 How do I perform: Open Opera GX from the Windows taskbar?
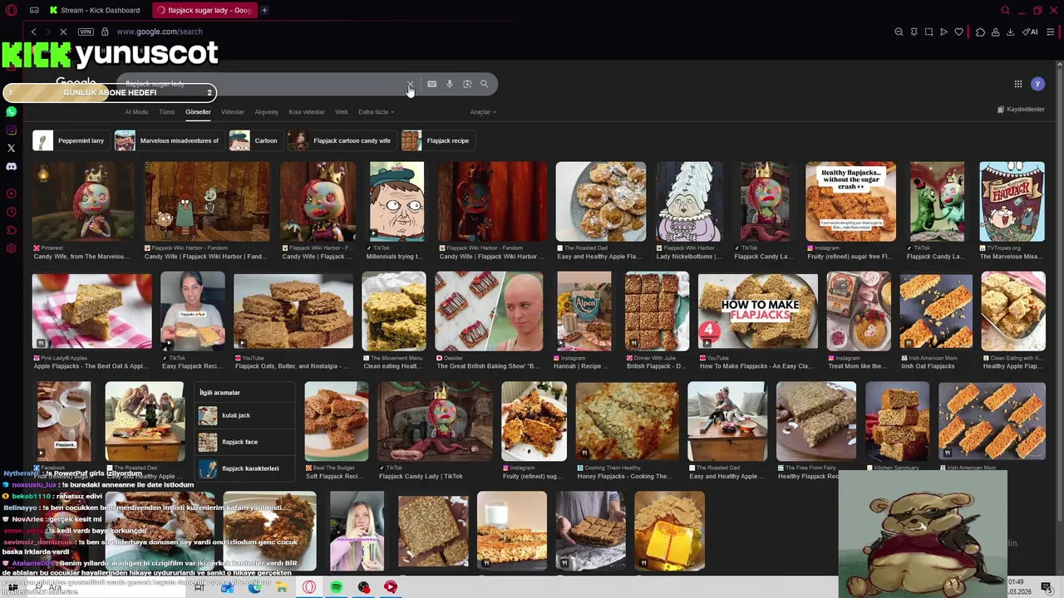tap(309, 587)
